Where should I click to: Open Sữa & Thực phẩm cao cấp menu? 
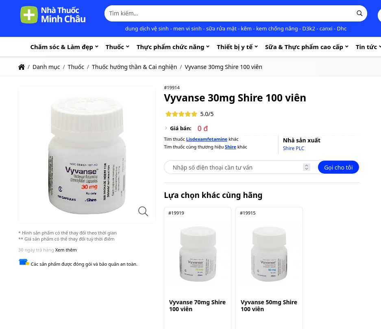(x=307, y=47)
